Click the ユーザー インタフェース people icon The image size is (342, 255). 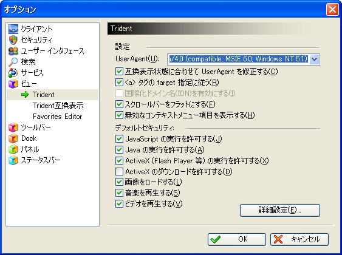click(x=13, y=51)
